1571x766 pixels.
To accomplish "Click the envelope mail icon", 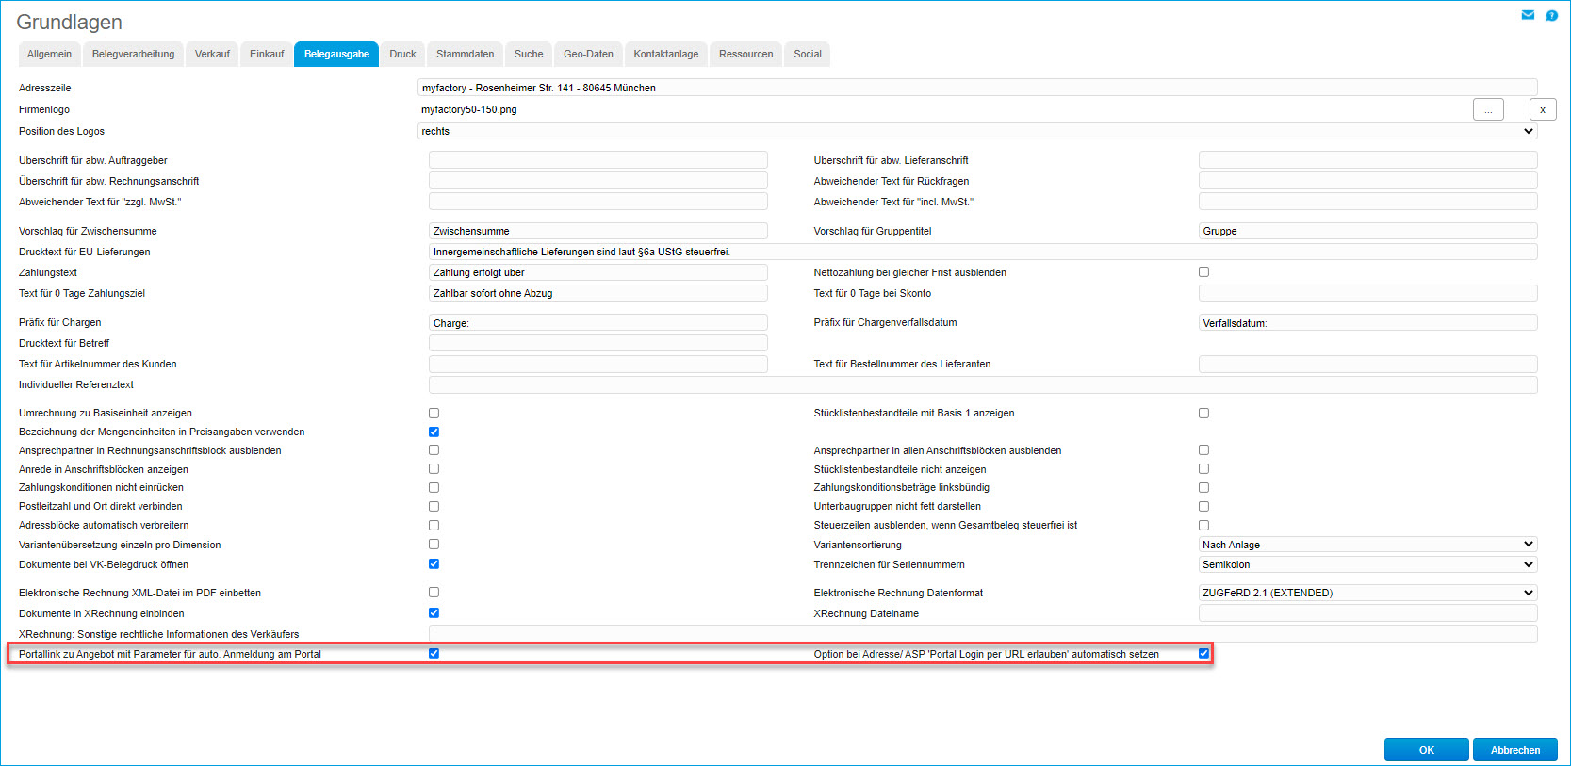I will [x=1528, y=15].
